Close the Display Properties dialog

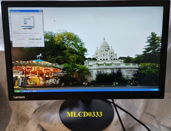pyautogui.click(x=41, y=11)
